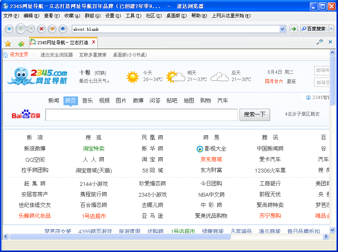
Task: Expand the address bar dropdown
Action: (x=282, y=29)
